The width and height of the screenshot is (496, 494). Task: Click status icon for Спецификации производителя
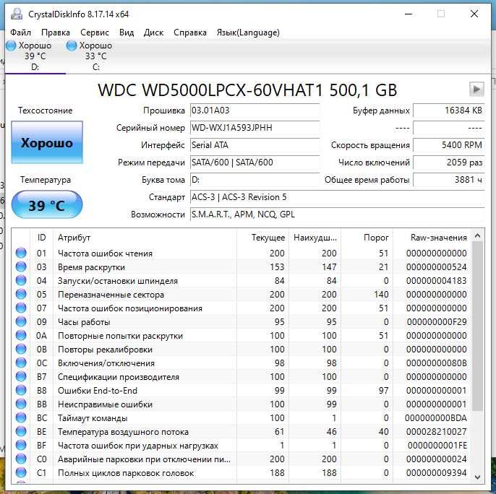pyautogui.click(x=21, y=376)
